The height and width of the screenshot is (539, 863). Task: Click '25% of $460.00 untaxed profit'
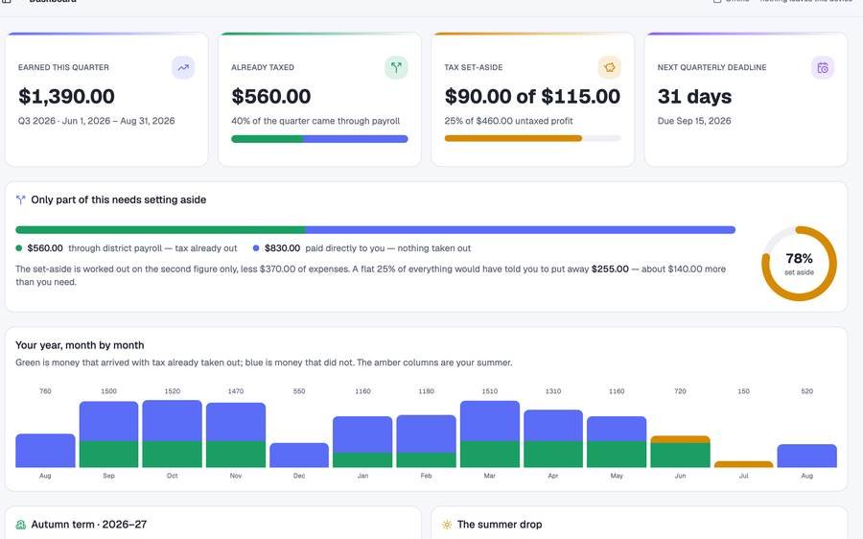(508, 121)
